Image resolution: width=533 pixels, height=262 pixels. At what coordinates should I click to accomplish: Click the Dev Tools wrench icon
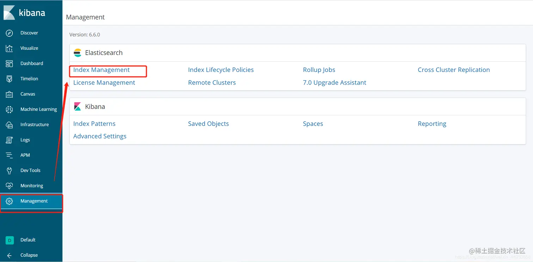coord(10,170)
